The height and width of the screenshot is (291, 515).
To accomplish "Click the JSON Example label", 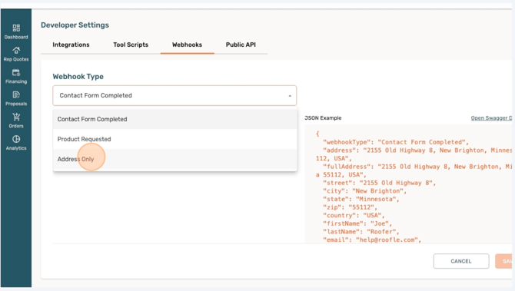I will (x=323, y=117).
